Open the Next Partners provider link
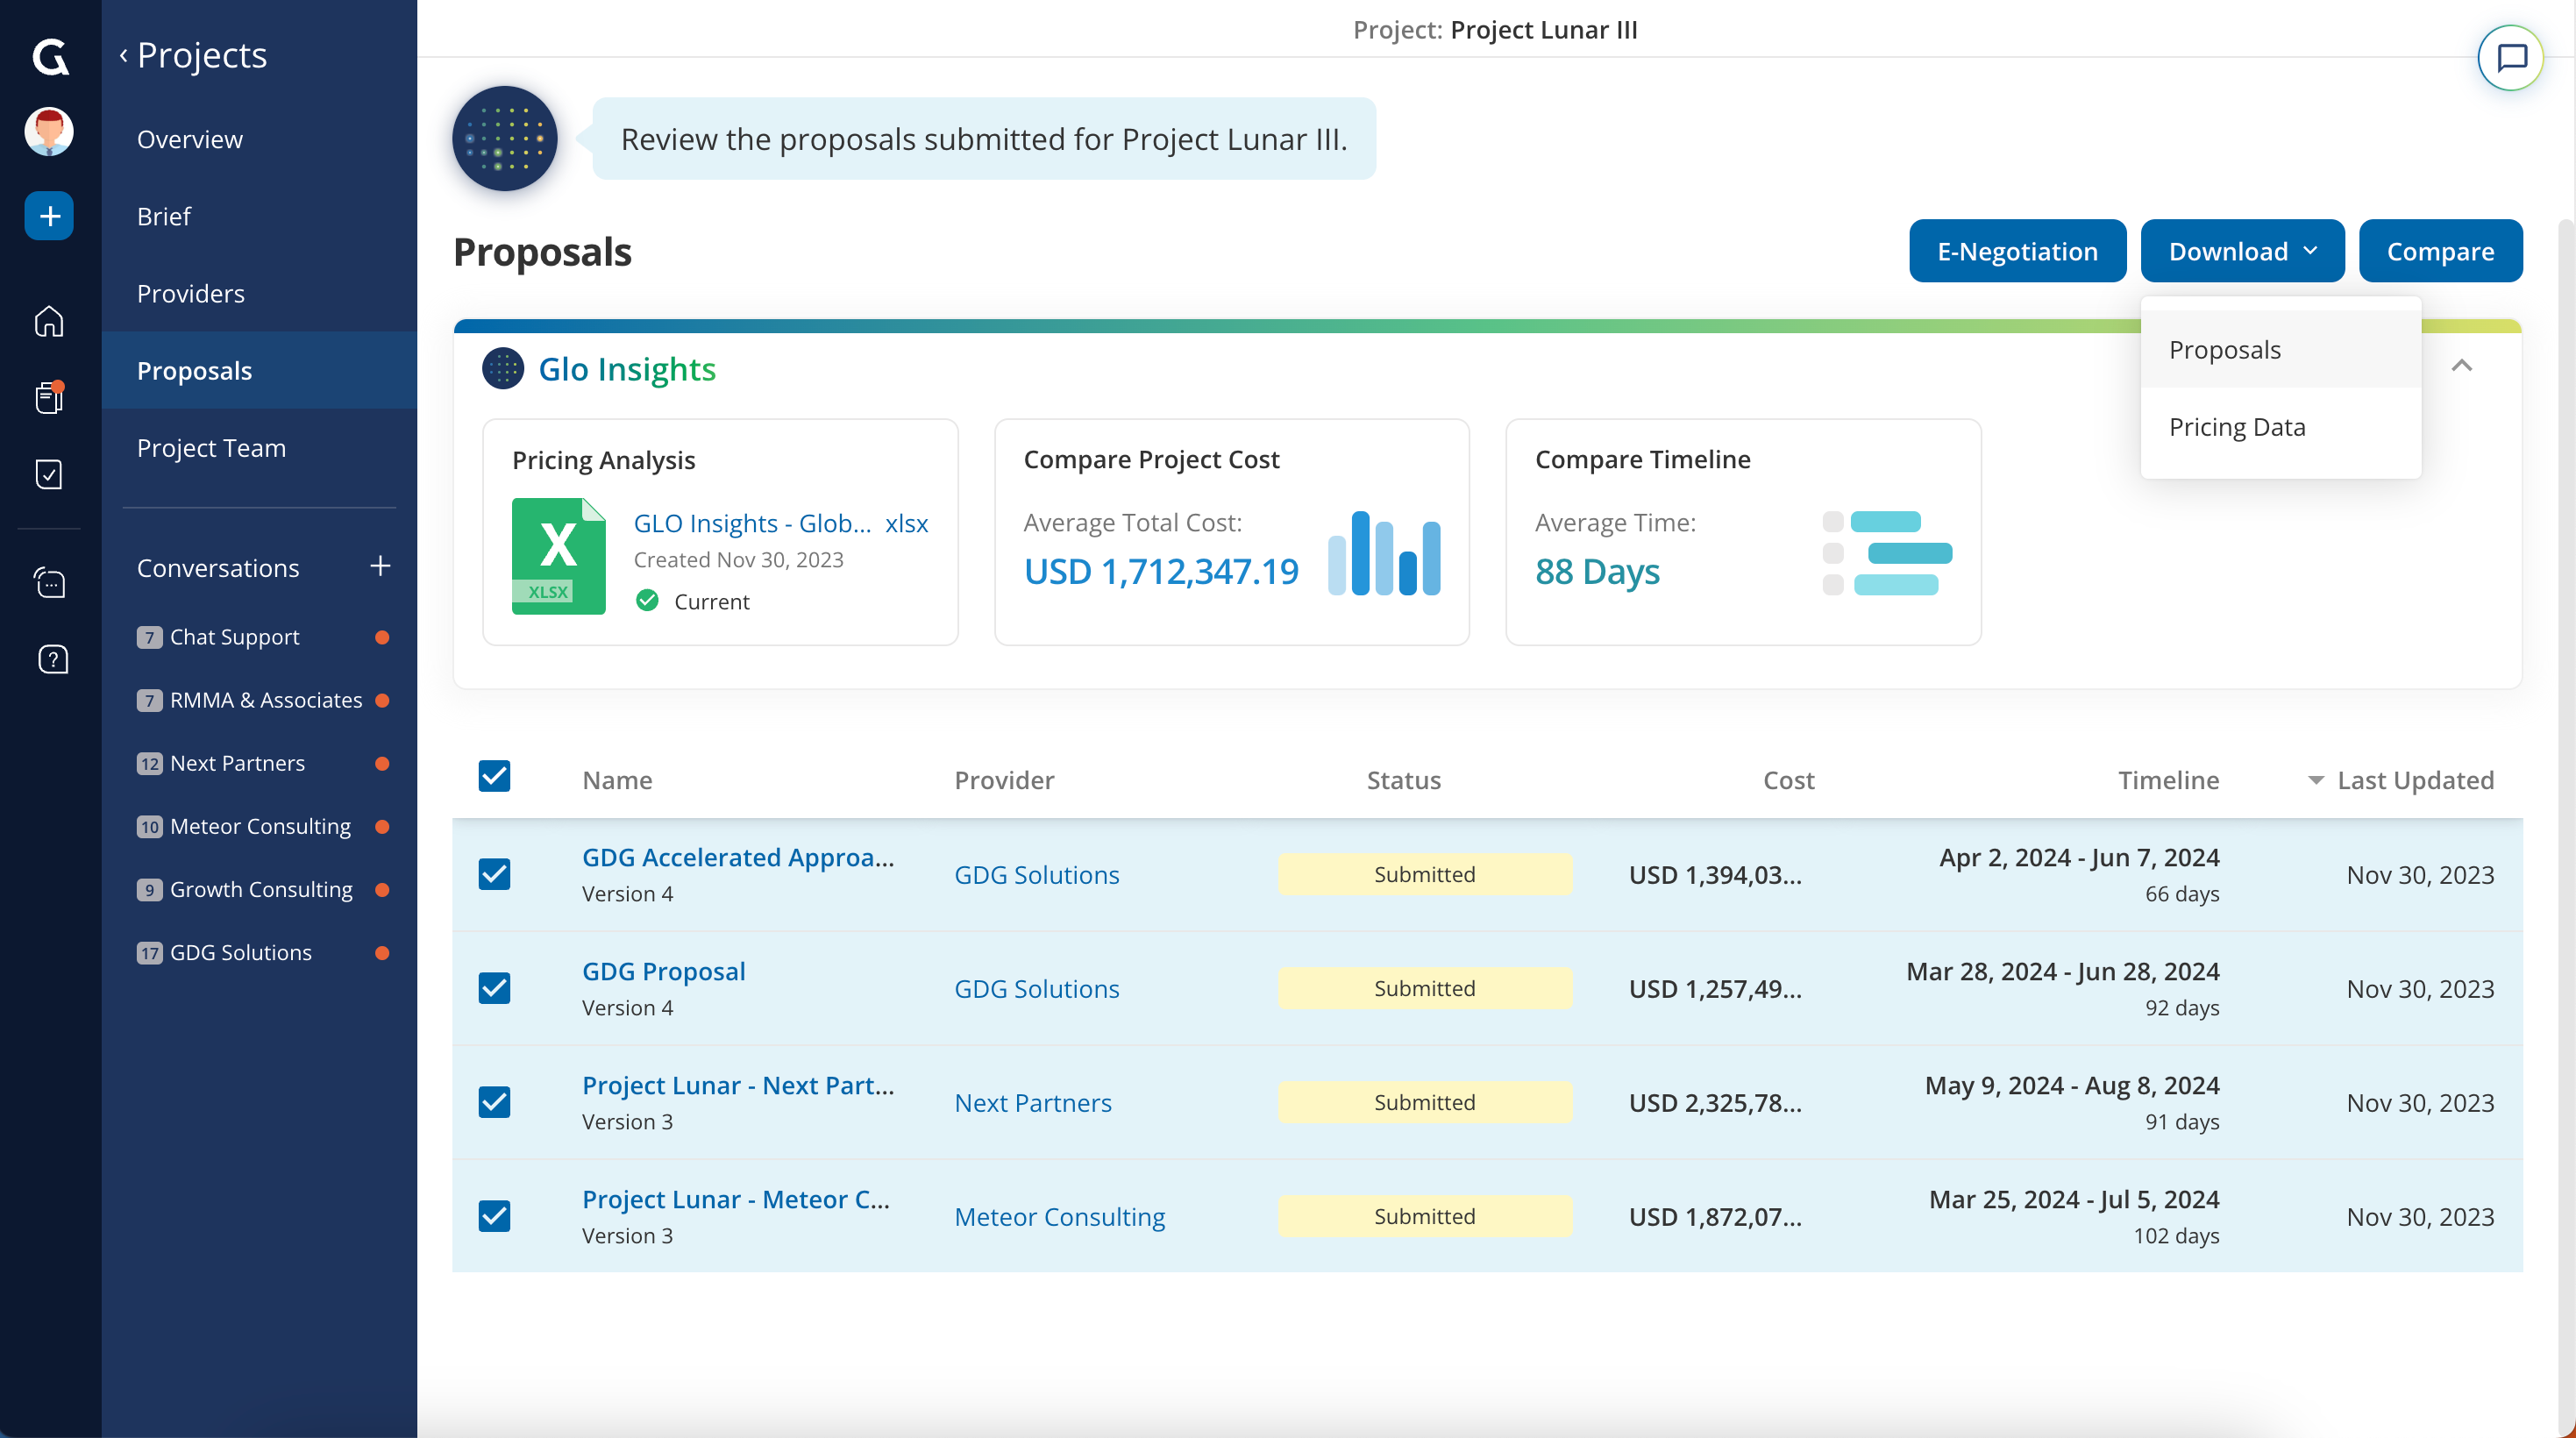Viewport: 2576px width, 1438px height. click(1032, 1102)
